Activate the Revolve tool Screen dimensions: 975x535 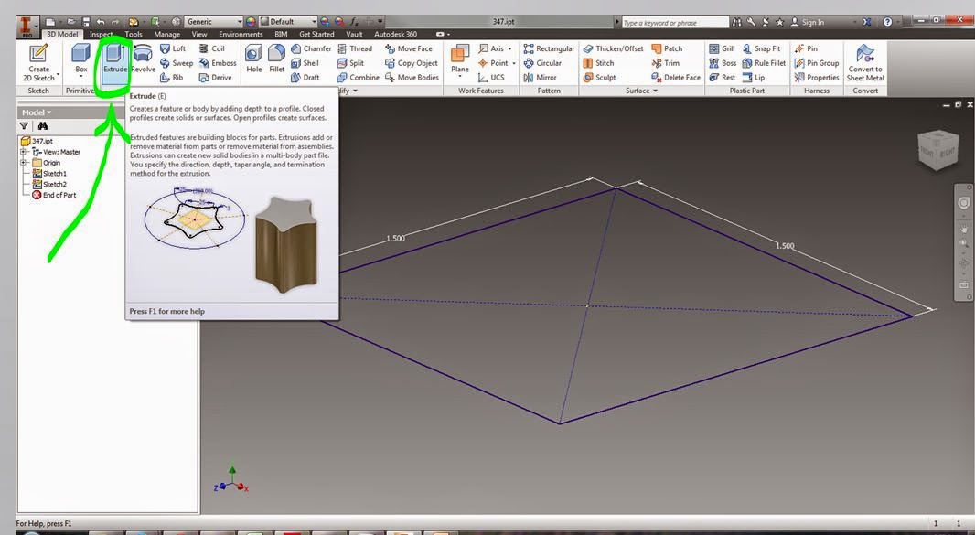142,62
